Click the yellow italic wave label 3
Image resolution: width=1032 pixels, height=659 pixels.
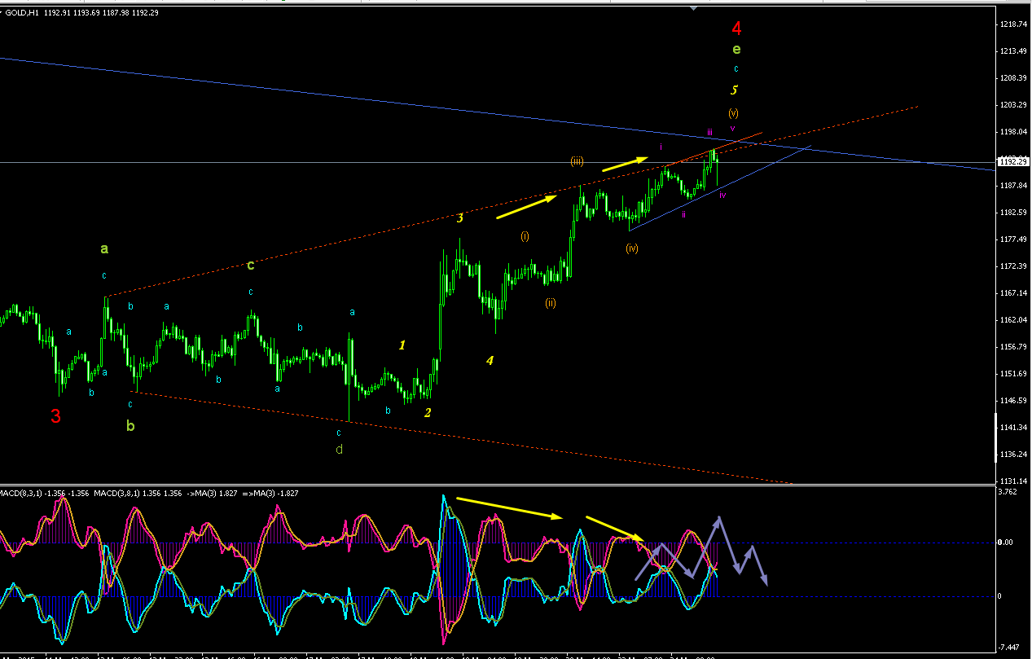pos(460,217)
